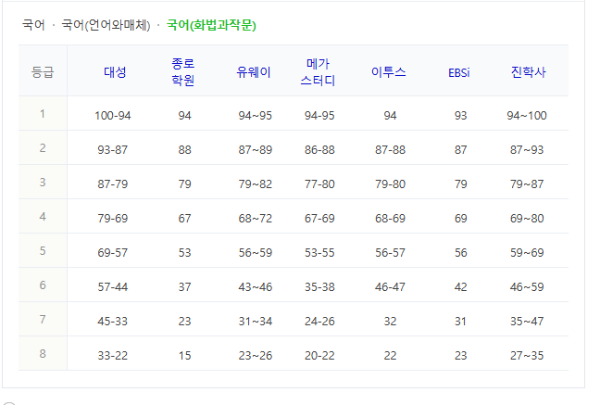Click the 33-22 cell under 대성
The width and height of the screenshot is (600, 405).
pos(113,356)
